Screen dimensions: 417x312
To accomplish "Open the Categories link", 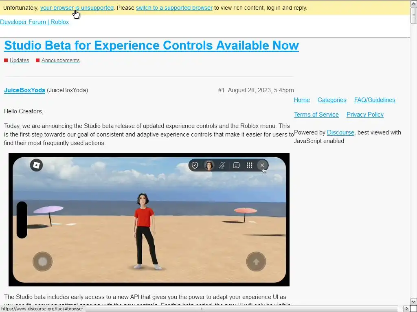I will coord(332,100).
